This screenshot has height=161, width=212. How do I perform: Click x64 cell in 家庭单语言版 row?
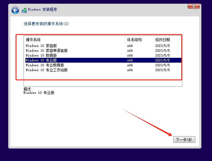point(130,51)
